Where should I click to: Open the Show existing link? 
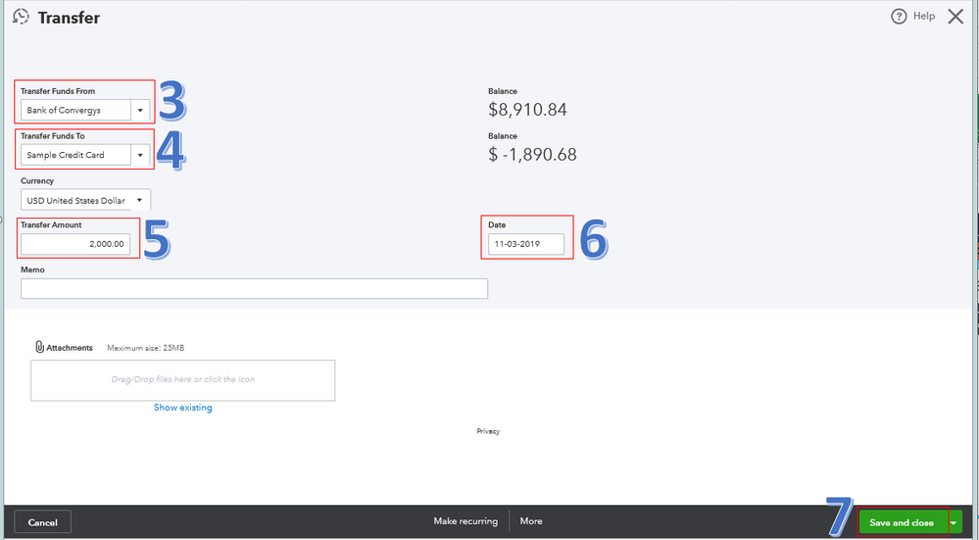pyautogui.click(x=182, y=408)
